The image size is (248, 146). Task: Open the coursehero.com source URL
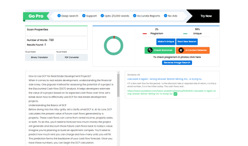[x=172, y=92]
